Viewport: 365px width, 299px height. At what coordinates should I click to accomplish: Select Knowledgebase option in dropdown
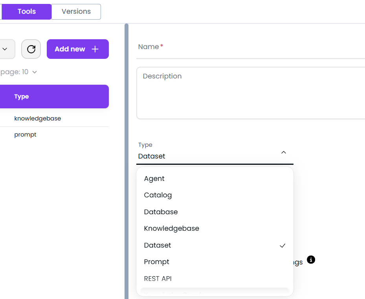(x=171, y=228)
